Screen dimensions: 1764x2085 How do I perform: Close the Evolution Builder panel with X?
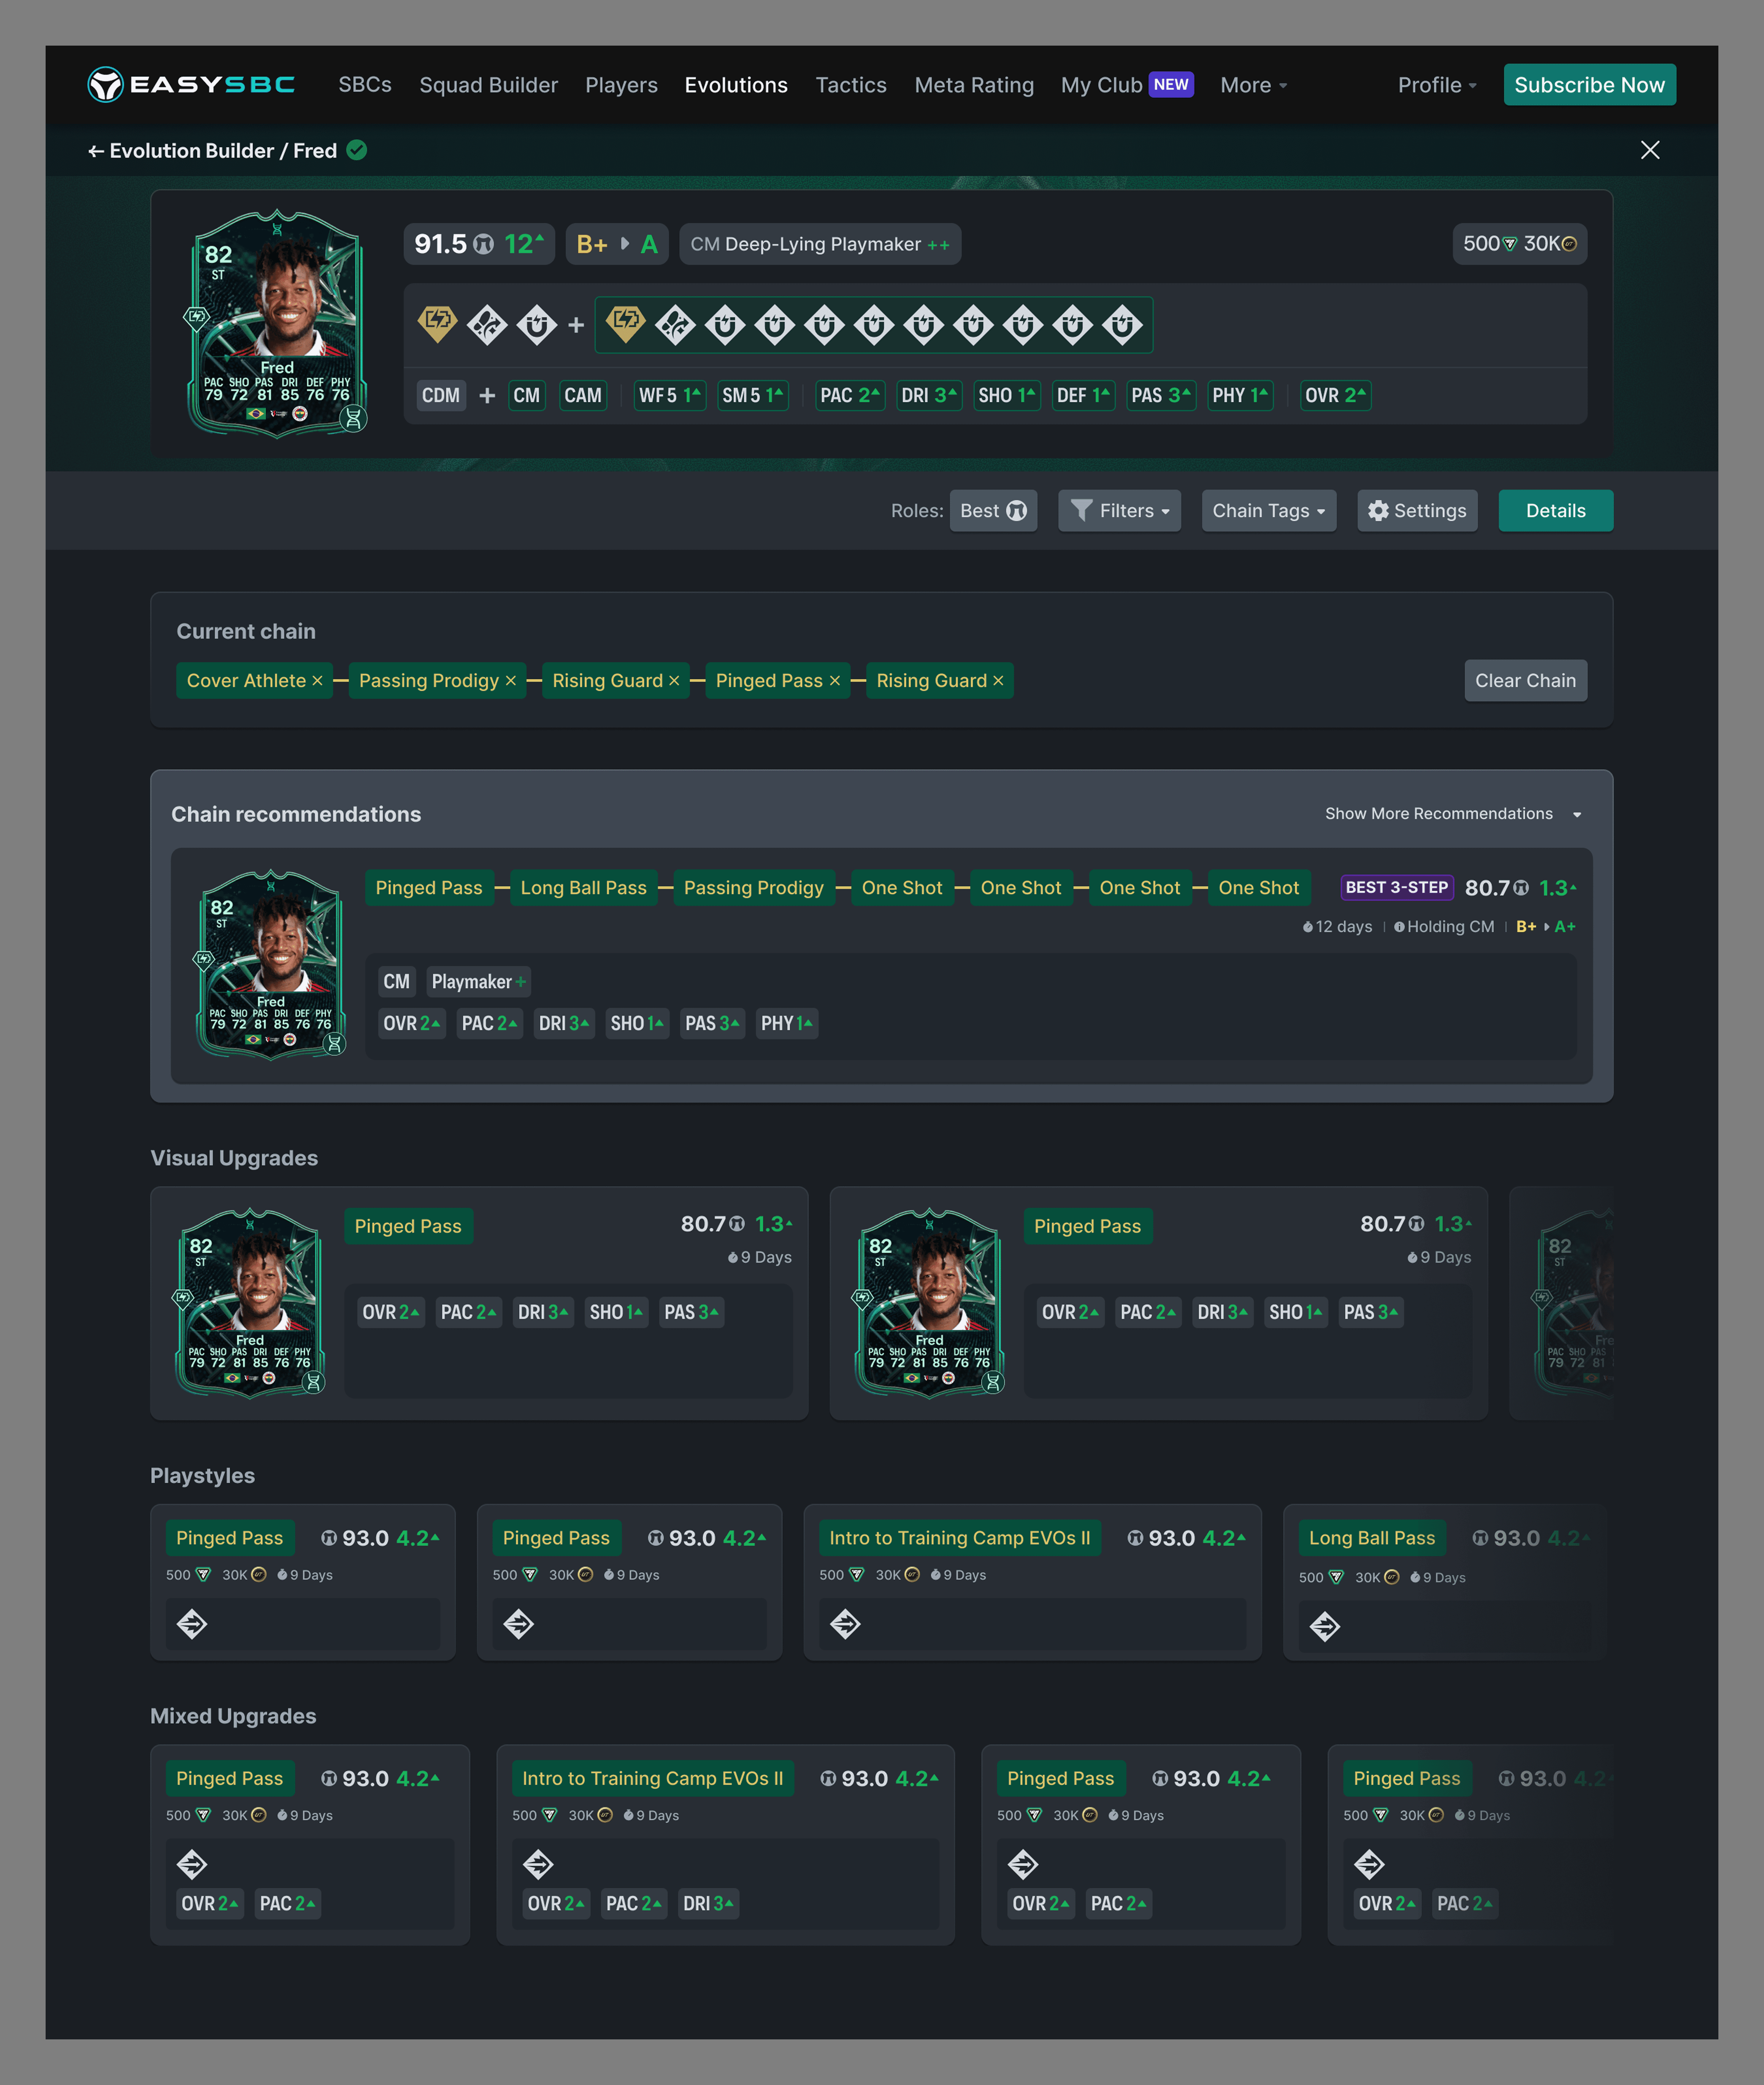click(x=1650, y=150)
